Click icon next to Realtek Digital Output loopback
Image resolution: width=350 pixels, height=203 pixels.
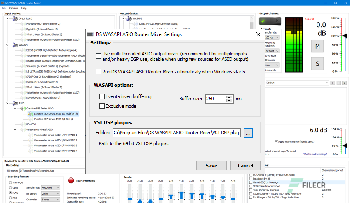[x=23, y=61]
